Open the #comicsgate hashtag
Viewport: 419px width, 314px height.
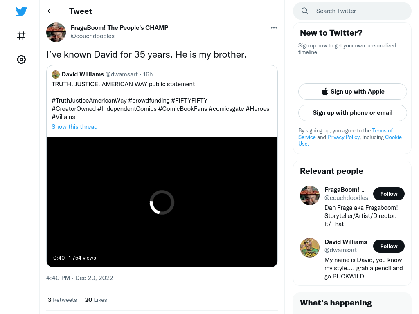point(226,109)
